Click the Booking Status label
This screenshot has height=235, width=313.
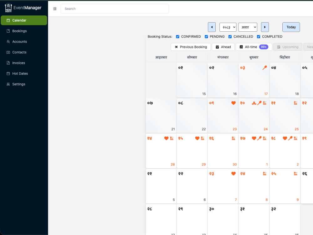160,37
